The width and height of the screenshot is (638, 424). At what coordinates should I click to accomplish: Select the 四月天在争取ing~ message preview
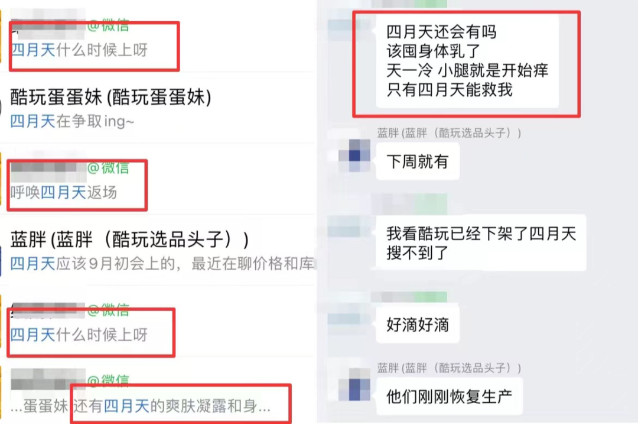click(72, 121)
